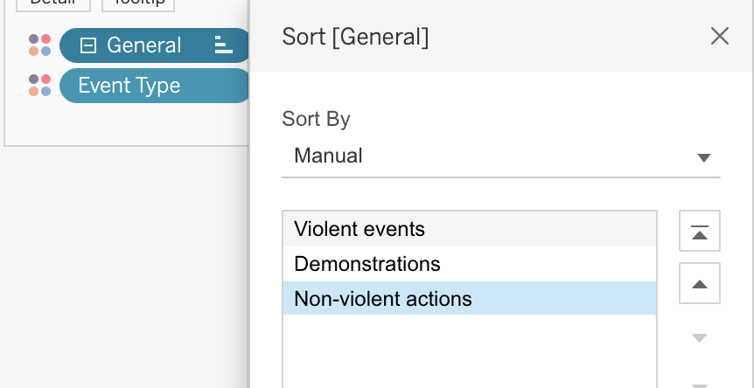Click the Tooltip button on Marks card
754x388 pixels.
(138, 3)
